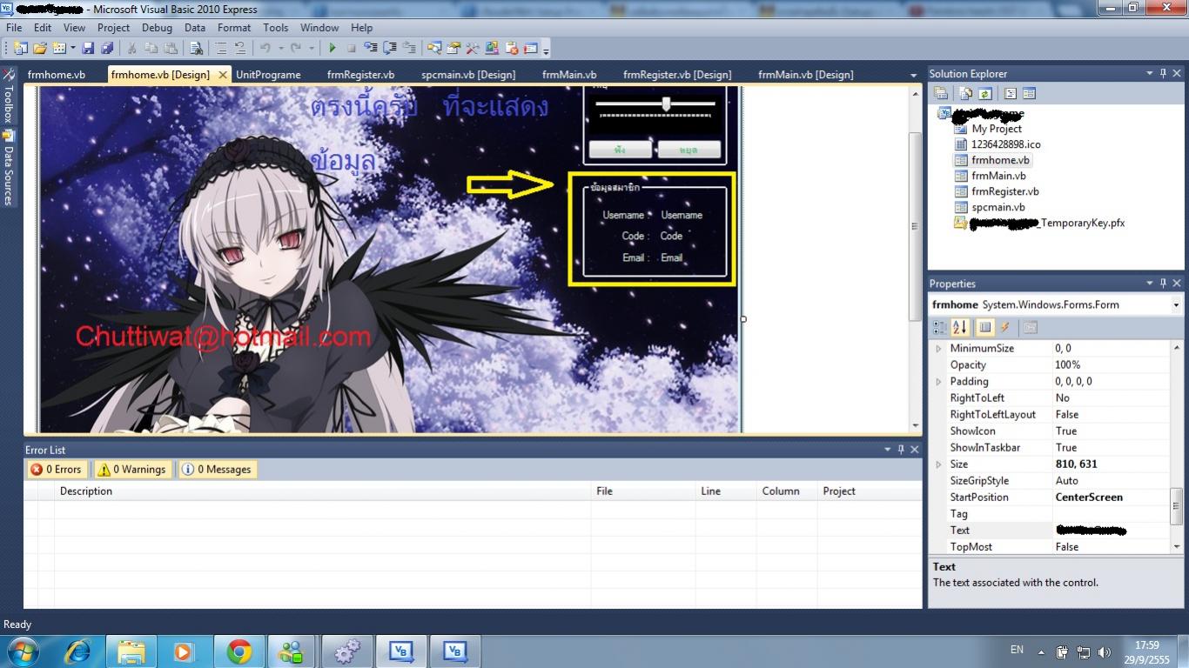The width and height of the screenshot is (1189, 668).
Task: Click the Step Out toolbar icon
Action: (x=409, y=48)
